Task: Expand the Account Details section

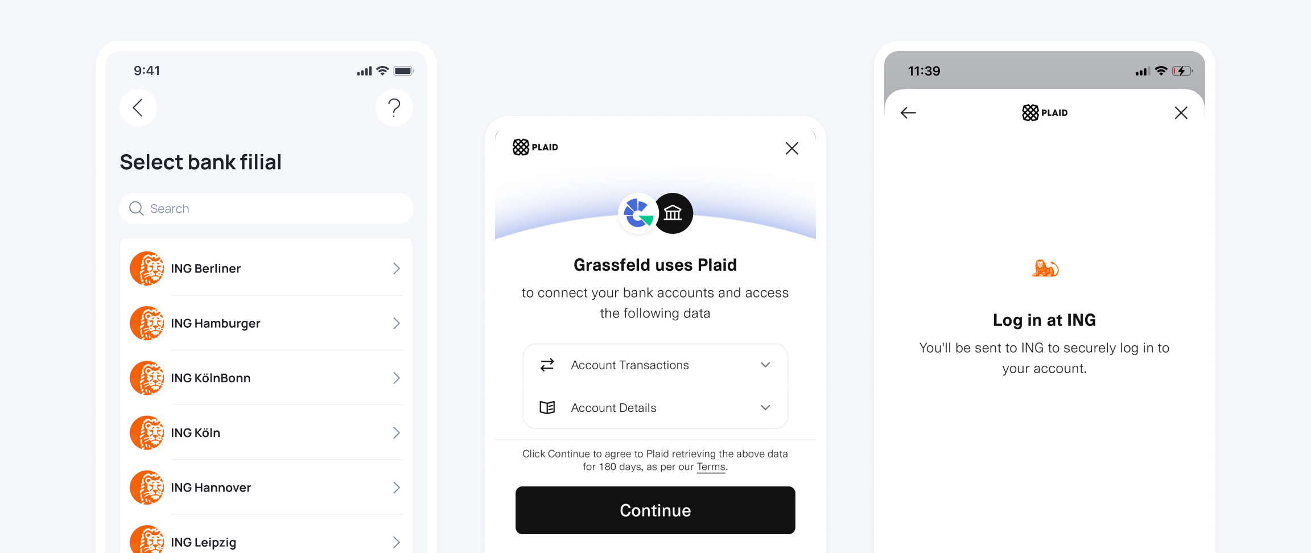Action: 765,407
